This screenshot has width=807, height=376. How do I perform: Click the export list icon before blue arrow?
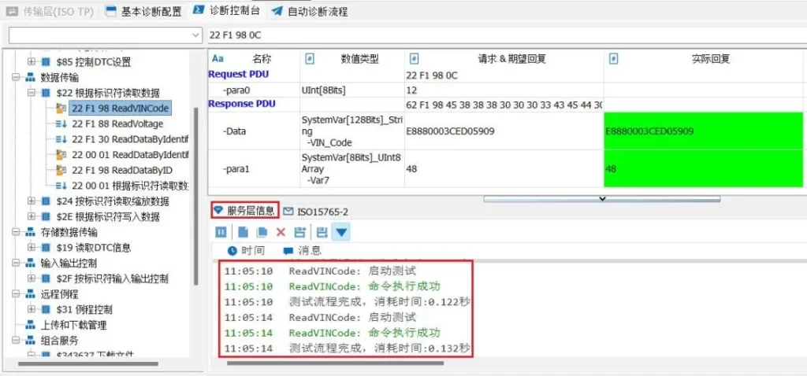click(322, 232)
